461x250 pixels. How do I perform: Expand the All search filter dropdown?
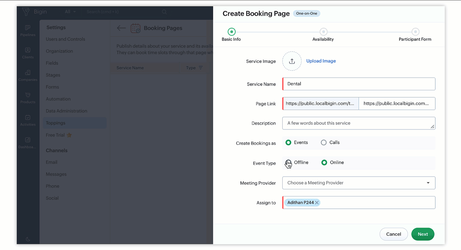click(x=70, y=12)
